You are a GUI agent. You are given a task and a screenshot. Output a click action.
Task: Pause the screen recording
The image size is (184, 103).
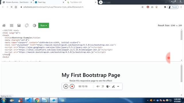66,86
